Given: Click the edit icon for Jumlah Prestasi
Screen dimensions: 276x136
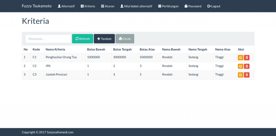Looking at the screenshot, I should (x=240, y=75).
